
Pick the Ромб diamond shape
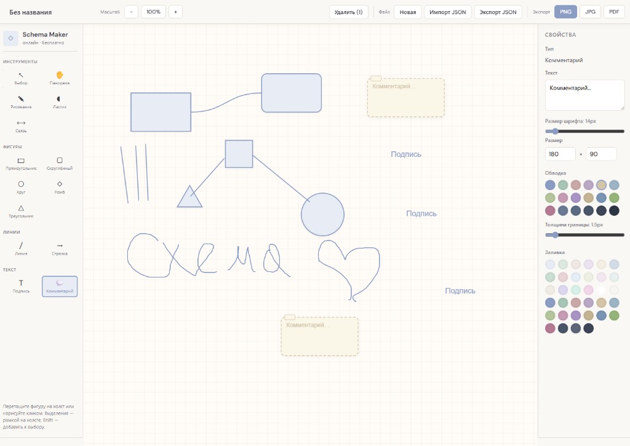pos(60,187)
